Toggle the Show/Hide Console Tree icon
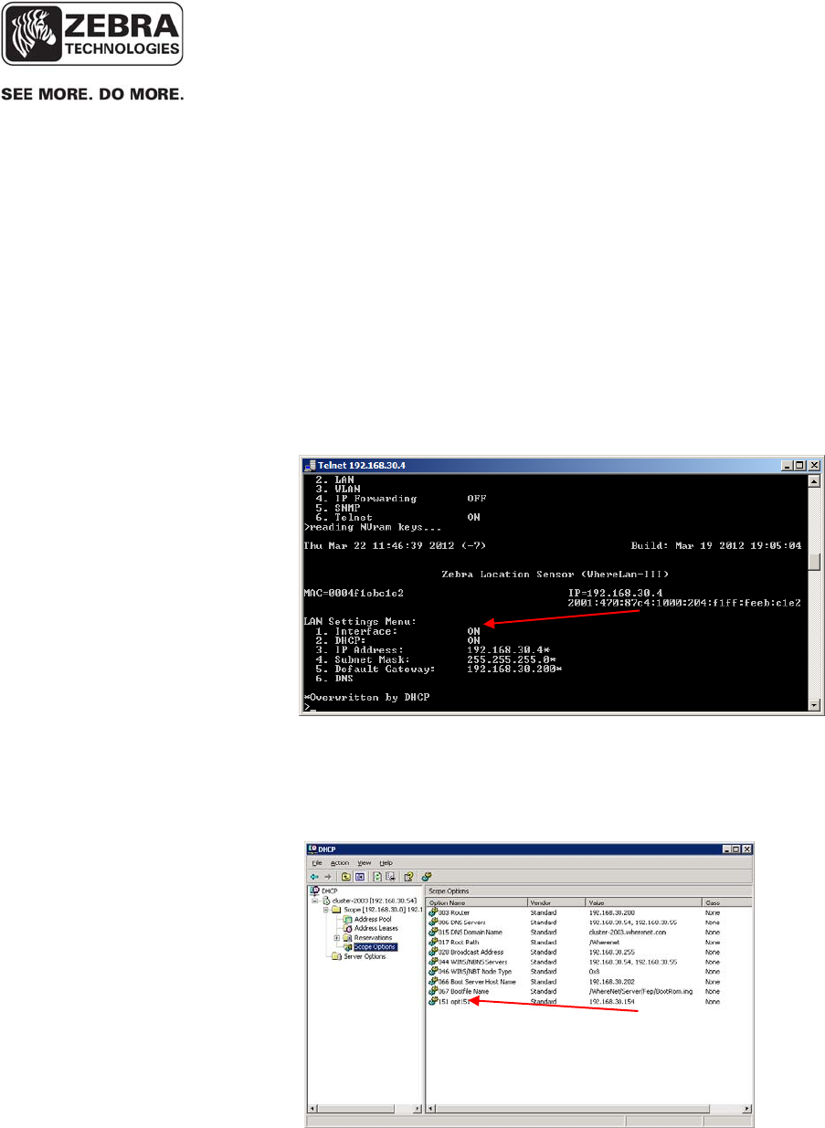The height and width of the screenshot is (1128, 825). [x=360, y=877]
